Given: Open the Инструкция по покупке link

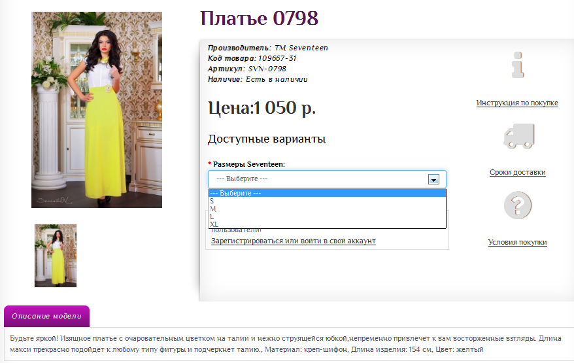Looking at the screenshot, I should pos(517,103).
